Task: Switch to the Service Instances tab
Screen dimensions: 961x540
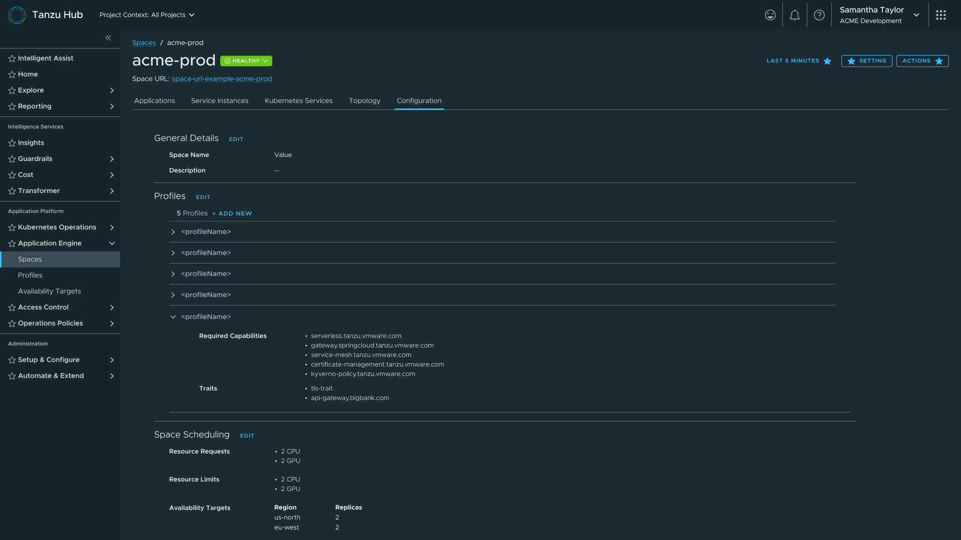Action: coord(220,101)
